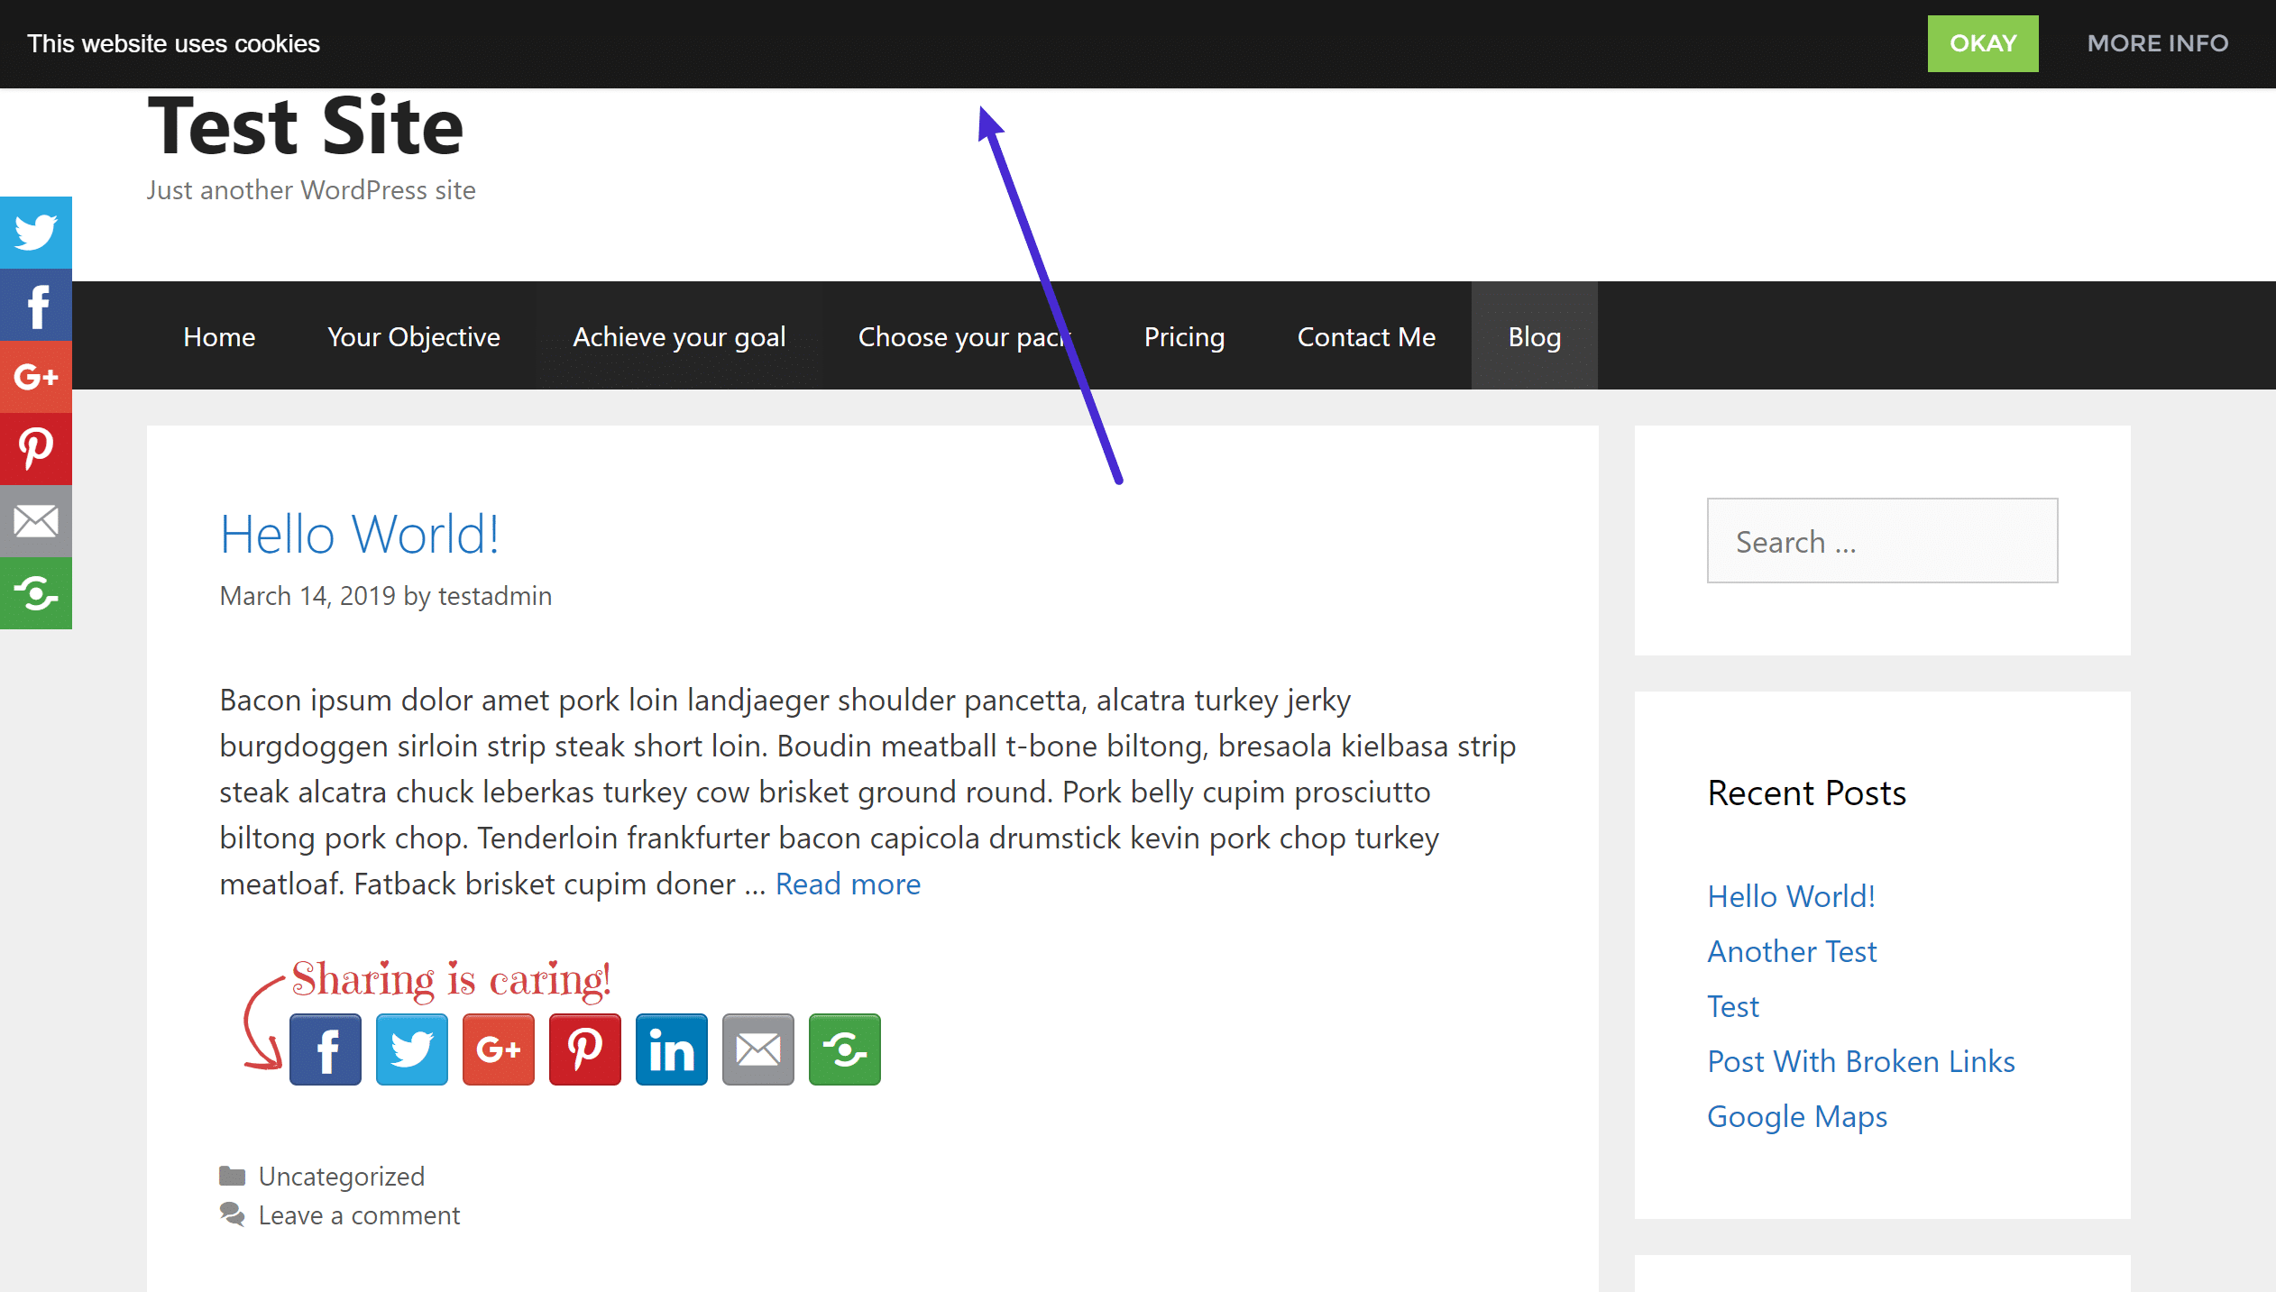Select the Home navigation menu item
This screenshot has height=1292, width=2276.
[219, 336]
